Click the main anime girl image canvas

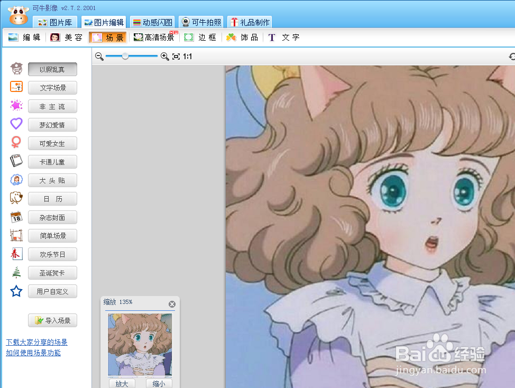tap(370, 226)
